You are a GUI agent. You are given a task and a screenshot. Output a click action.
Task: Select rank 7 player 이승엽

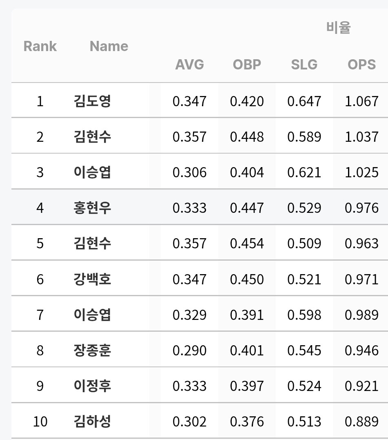point(92,315)
